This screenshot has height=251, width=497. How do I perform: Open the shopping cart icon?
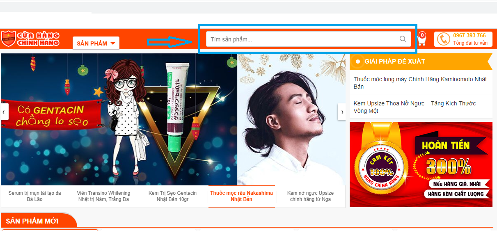pos(421,40)
